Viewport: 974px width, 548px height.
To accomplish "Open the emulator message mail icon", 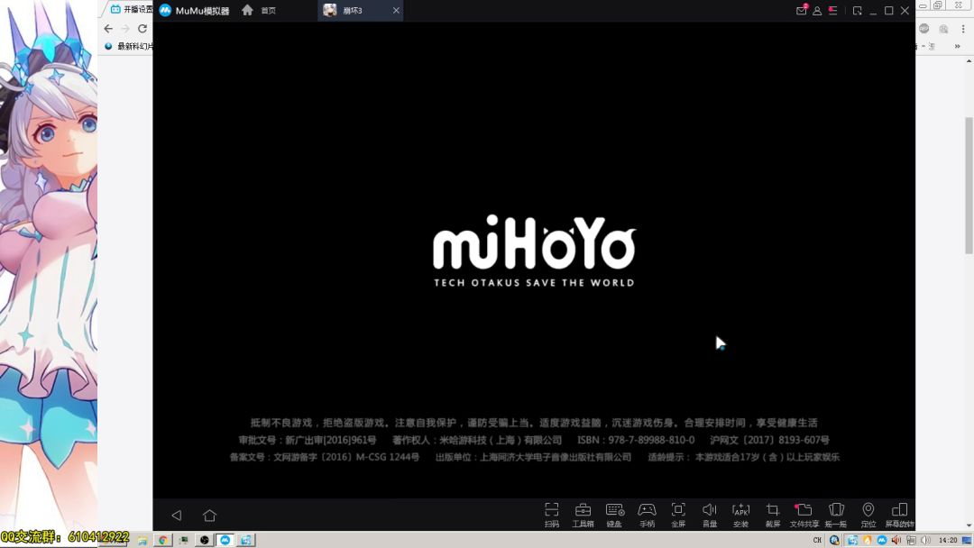I will 802,10.
